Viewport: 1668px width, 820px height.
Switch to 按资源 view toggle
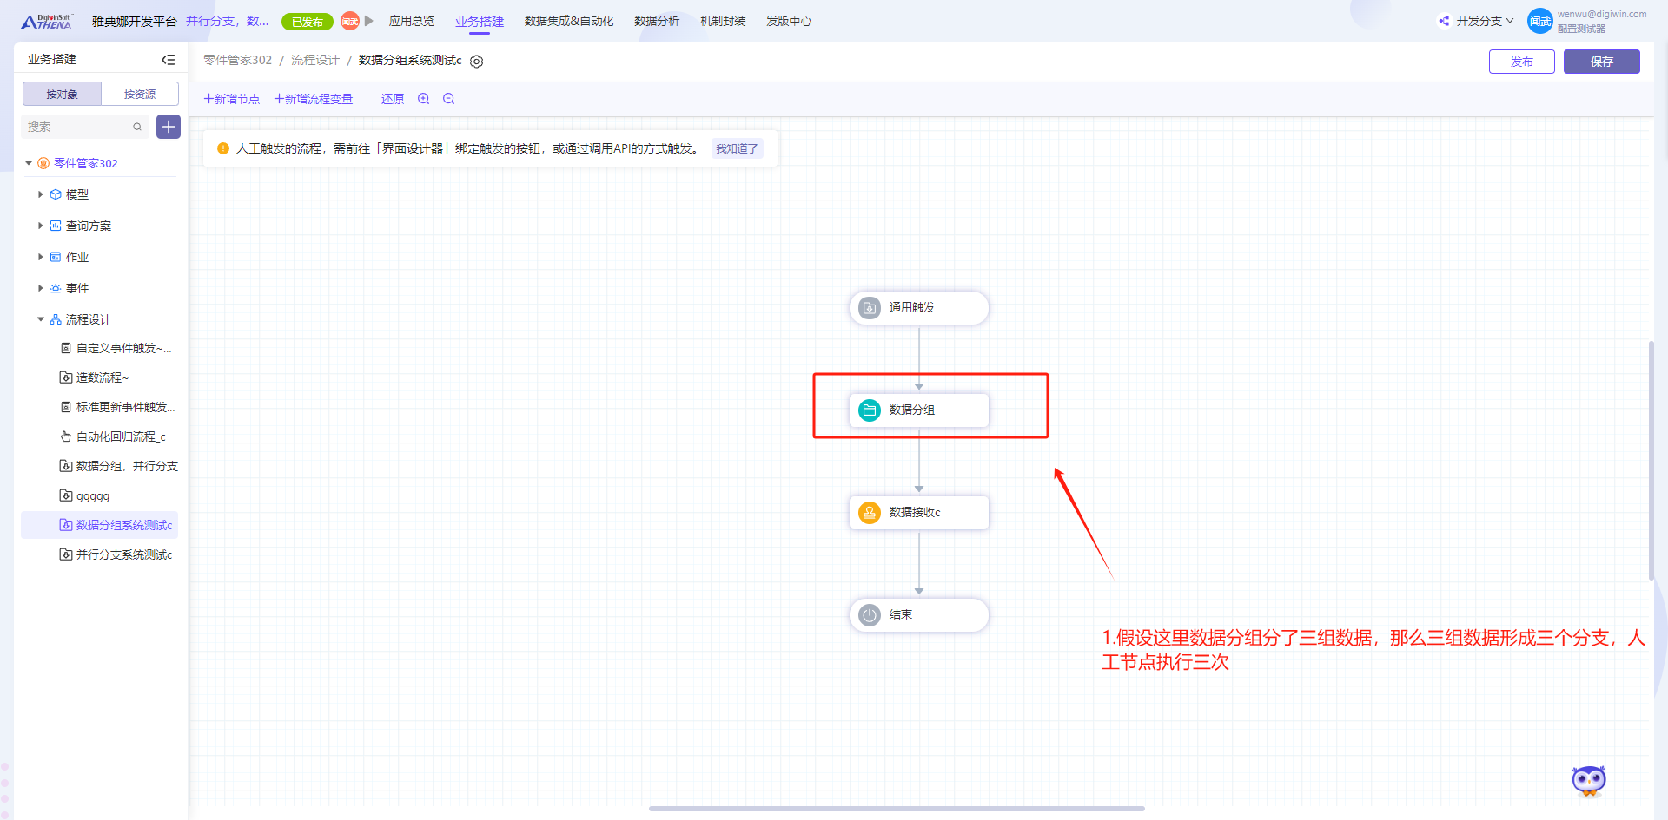(x=140, y=94)
